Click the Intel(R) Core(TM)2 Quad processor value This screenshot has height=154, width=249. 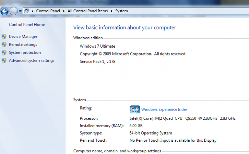pos(182,118)
